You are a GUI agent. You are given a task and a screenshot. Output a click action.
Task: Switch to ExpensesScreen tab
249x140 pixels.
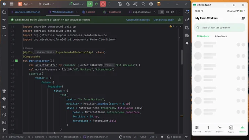pyautogui.click(x=140, y=12)
